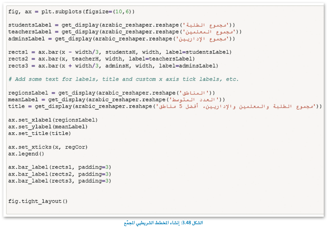Click the rects2 = ax.bar line
Screen dimensions: 328x229
[102, 59]
